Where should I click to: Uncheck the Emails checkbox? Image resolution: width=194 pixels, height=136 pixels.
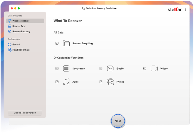[x=101, y=68]
